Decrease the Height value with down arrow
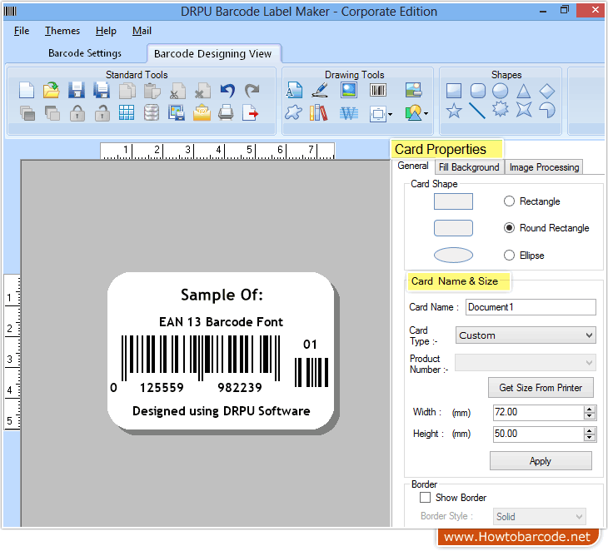The height and width of the screenshot is (551, 608). pyautogui.click(x=590, y=438)
